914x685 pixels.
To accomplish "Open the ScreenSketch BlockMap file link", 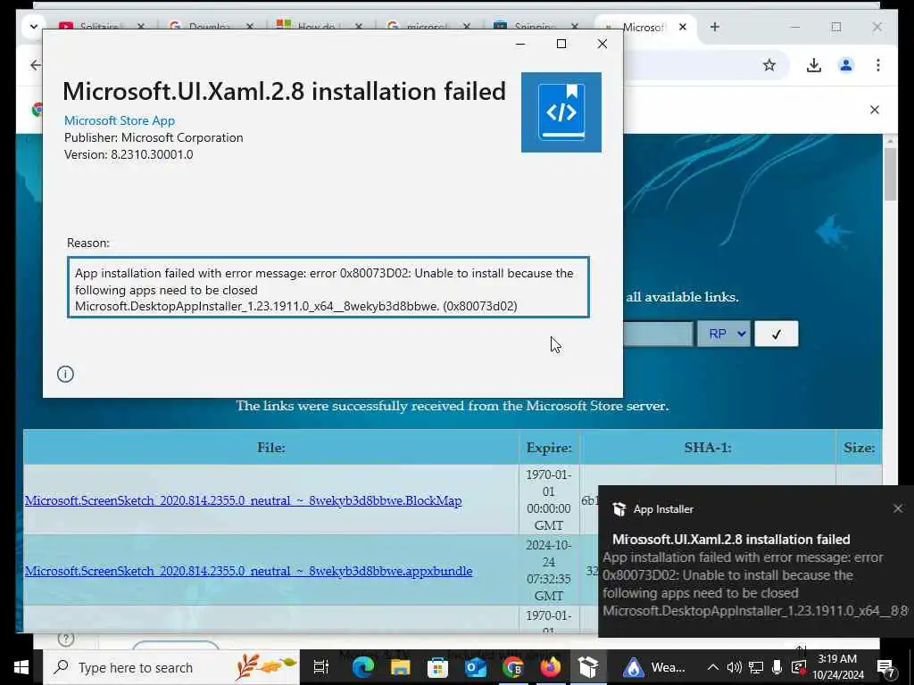I will click(243, 500).
